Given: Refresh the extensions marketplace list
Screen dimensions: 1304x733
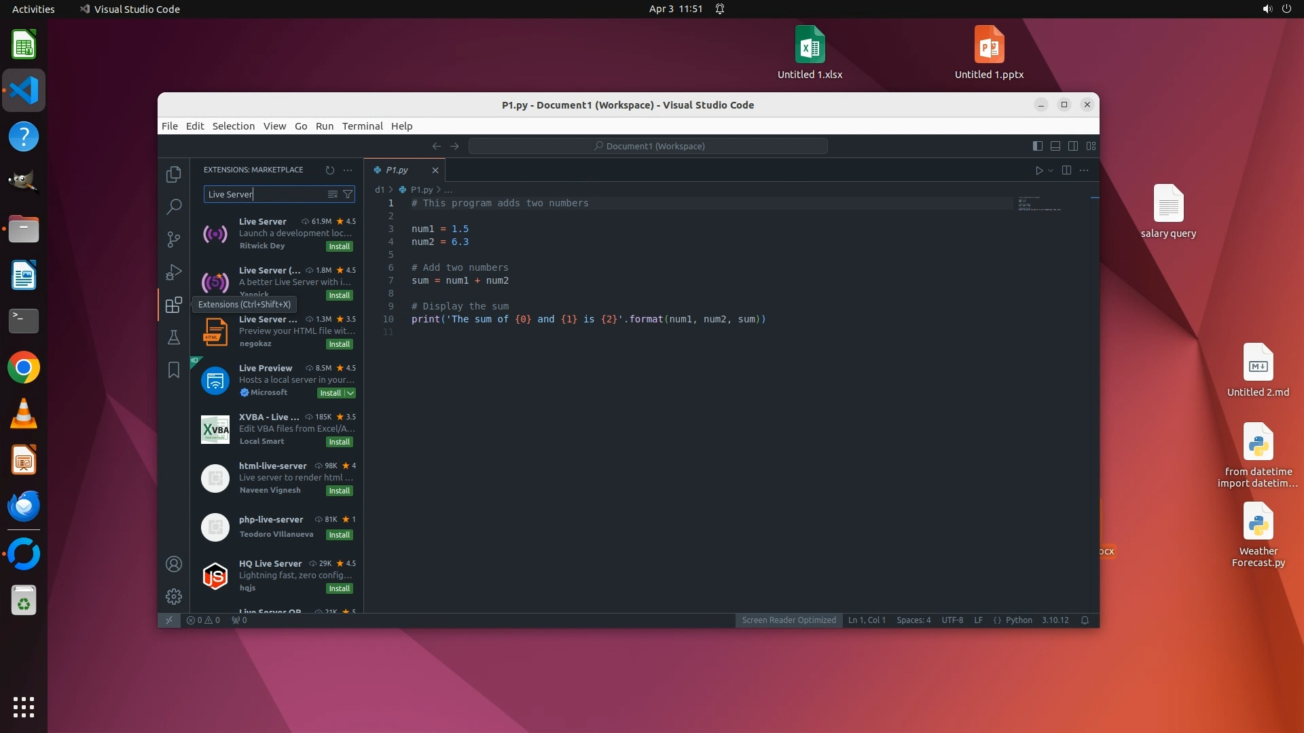Looking at the screenshot, I should point(330,170).
